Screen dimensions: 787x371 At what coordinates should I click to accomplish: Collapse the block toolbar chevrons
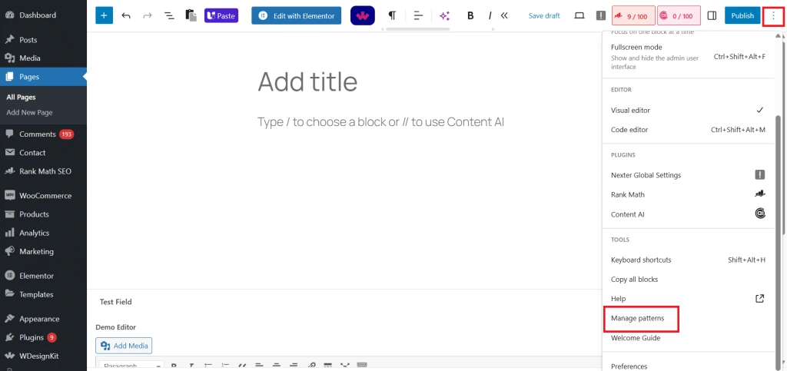point(504,15)
